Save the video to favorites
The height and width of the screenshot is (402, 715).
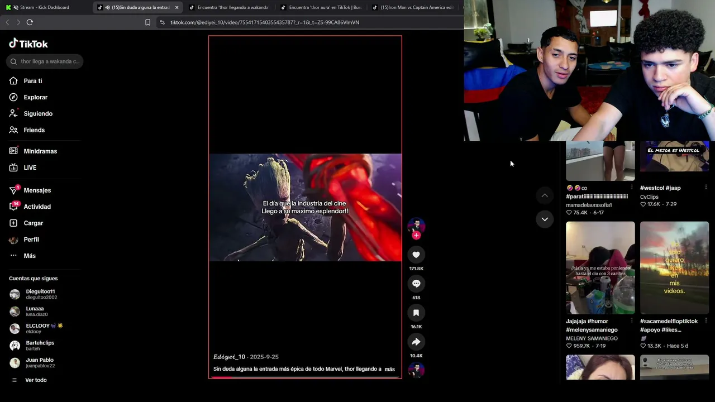416,313
